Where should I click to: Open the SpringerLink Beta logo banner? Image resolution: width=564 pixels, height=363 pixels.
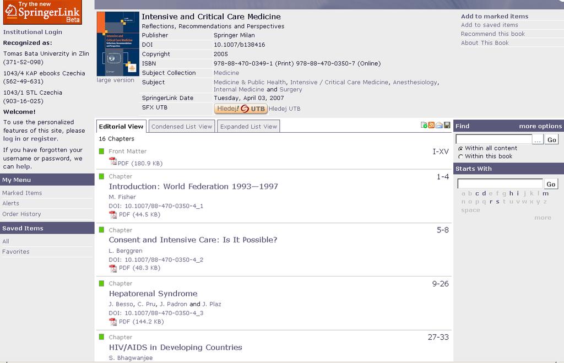pyautogui.click(x=42, y=12)
